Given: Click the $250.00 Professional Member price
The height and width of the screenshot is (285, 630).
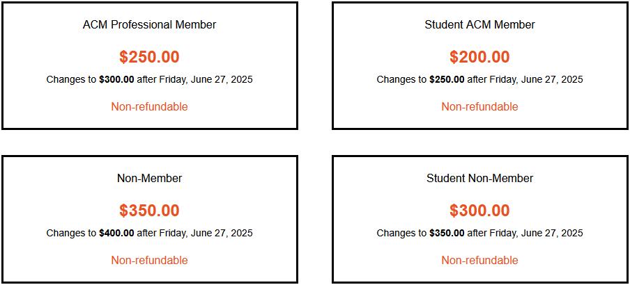Looking at the screenshot, I should click(149, 57).
